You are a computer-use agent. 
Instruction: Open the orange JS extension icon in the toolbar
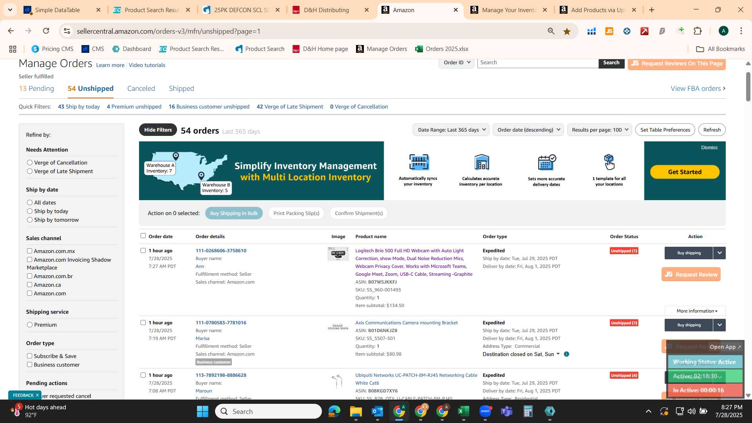coord(609,31)
